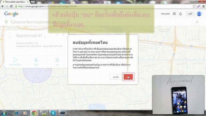Switch to Chrome in the taskbar

(x=34, y=113)
